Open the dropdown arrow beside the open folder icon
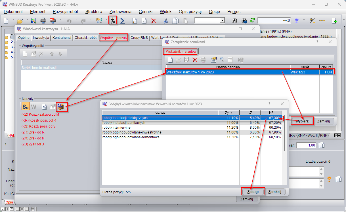Screen dimensions: 346x212 click(27, 21)
